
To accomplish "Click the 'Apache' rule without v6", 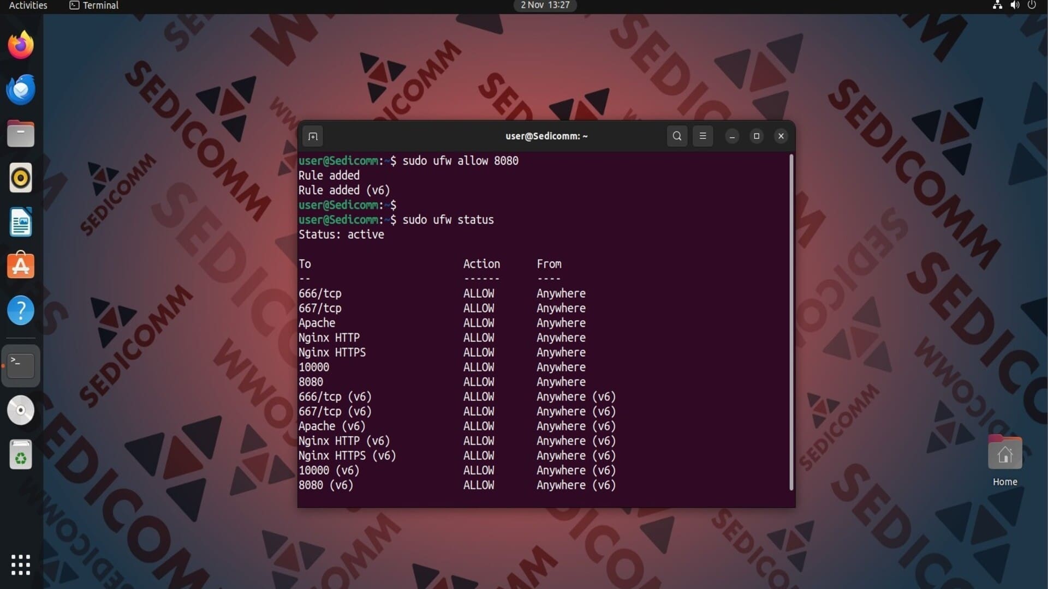I will point(317,323).
